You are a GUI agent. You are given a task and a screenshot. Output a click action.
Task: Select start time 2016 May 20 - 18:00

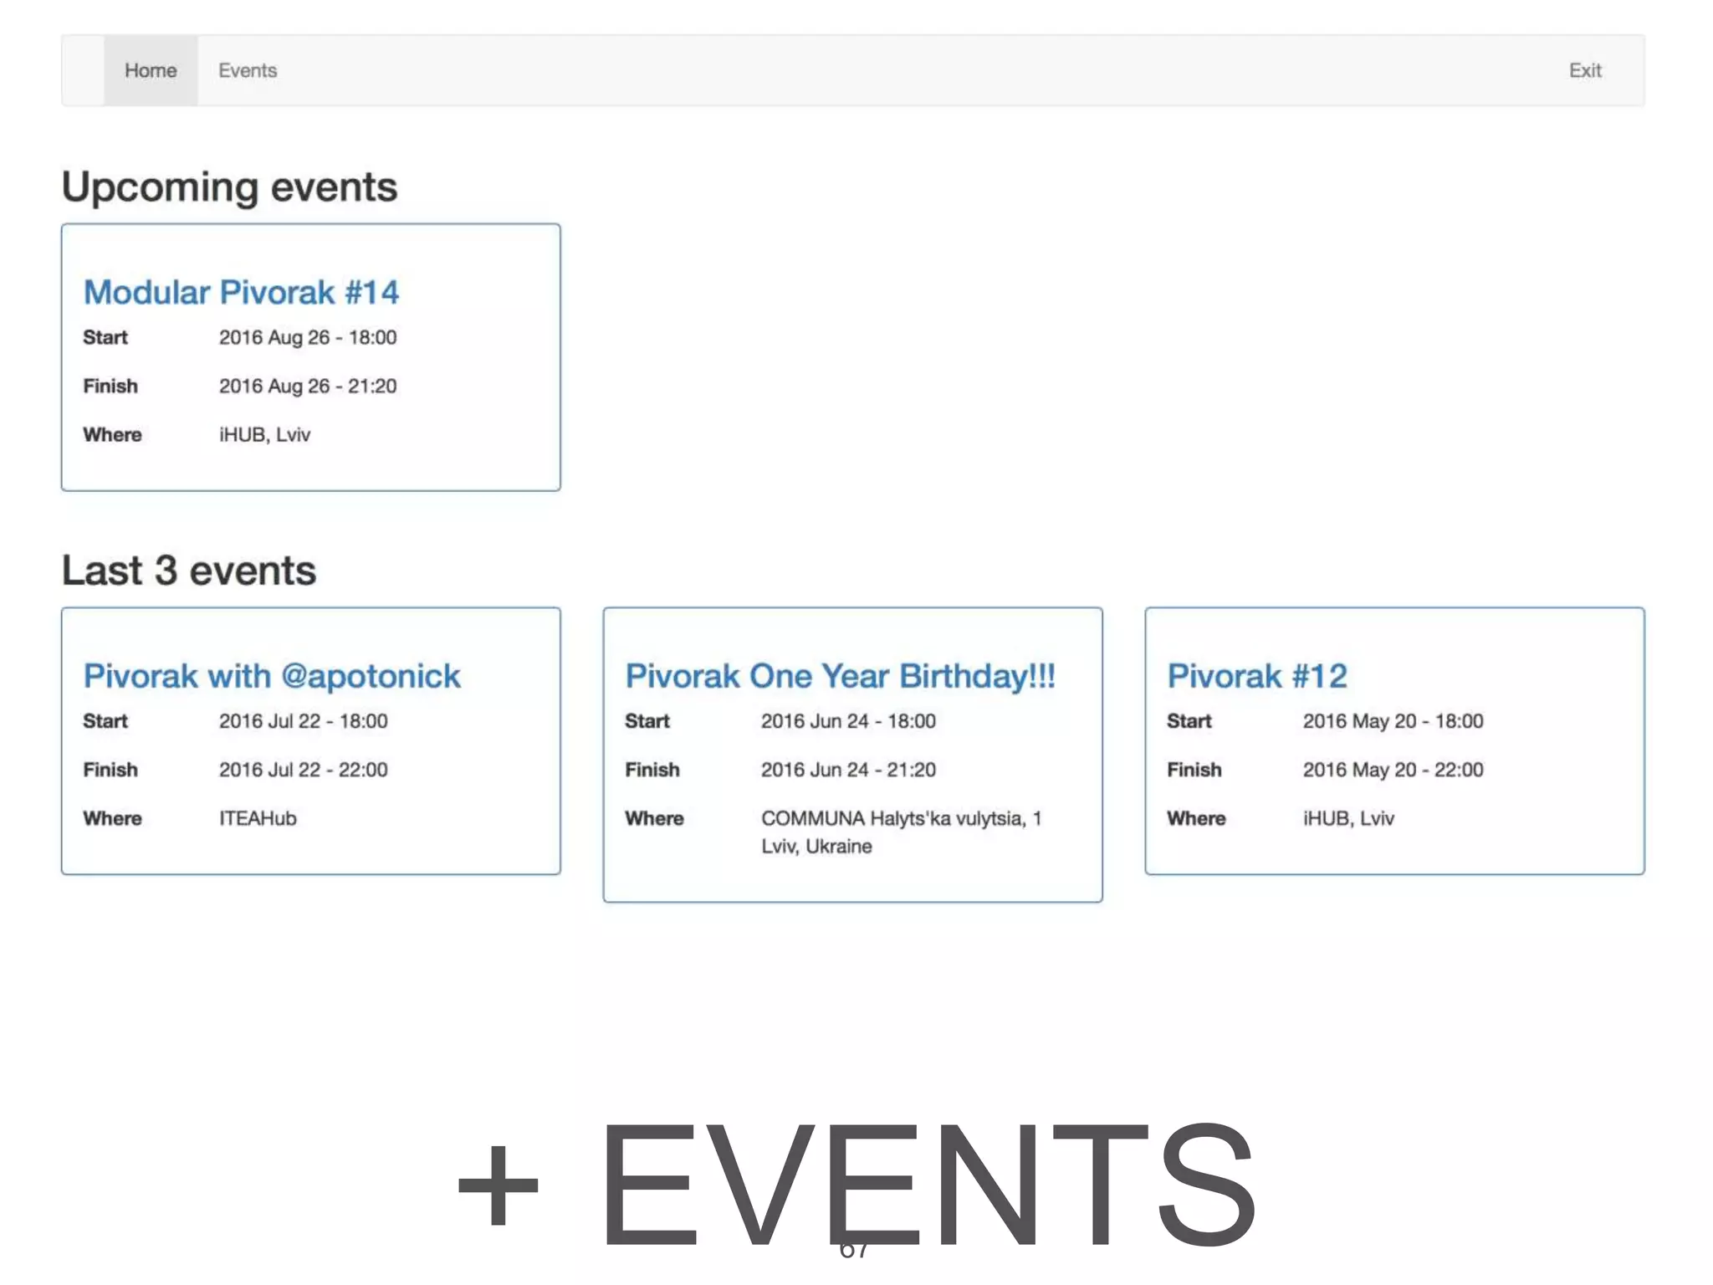pyautogui.click(x=1393, y=721)
